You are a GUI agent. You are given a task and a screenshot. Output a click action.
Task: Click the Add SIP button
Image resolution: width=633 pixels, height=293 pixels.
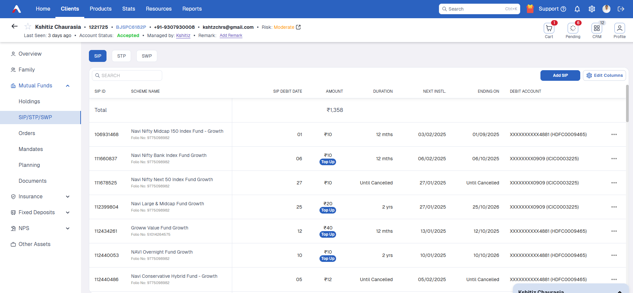coord(560,75)
